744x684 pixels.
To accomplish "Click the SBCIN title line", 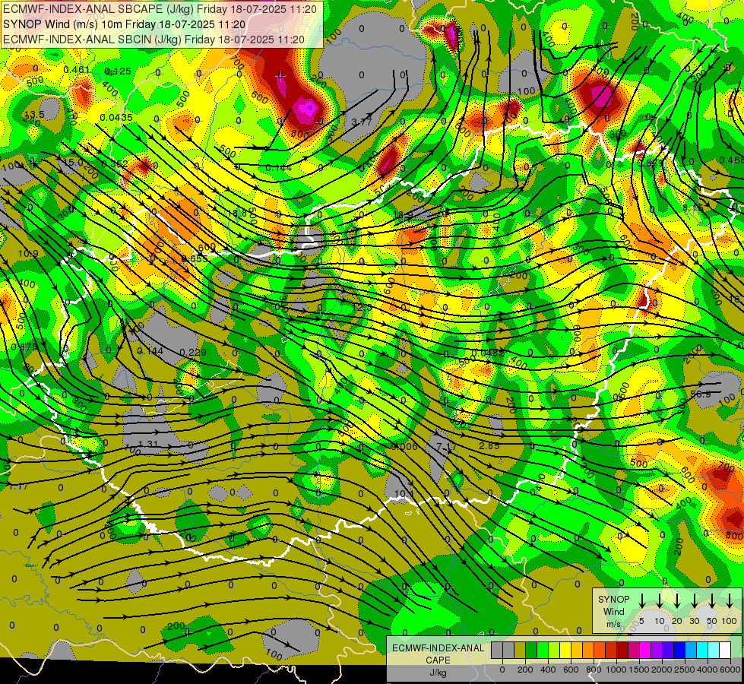I will click(154, 40).
